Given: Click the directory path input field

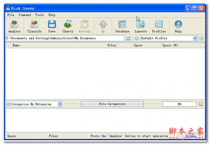Looking at the screenshot, I should [x=65, y=38].
